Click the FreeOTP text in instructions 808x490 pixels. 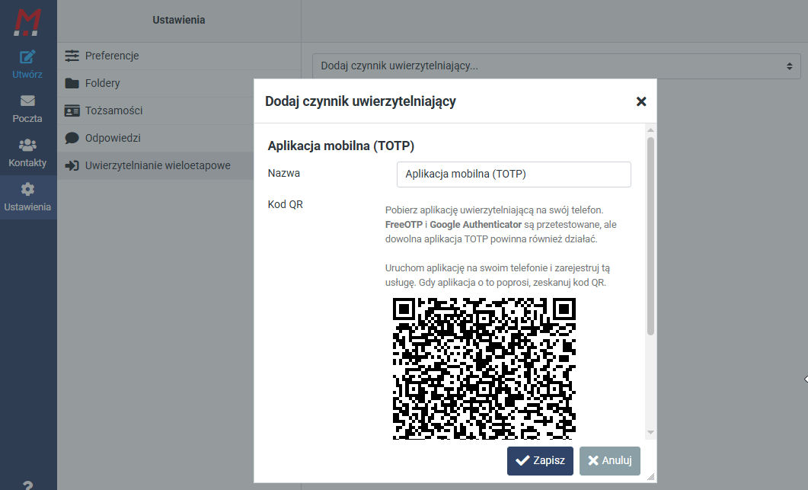tap(404, 224)
